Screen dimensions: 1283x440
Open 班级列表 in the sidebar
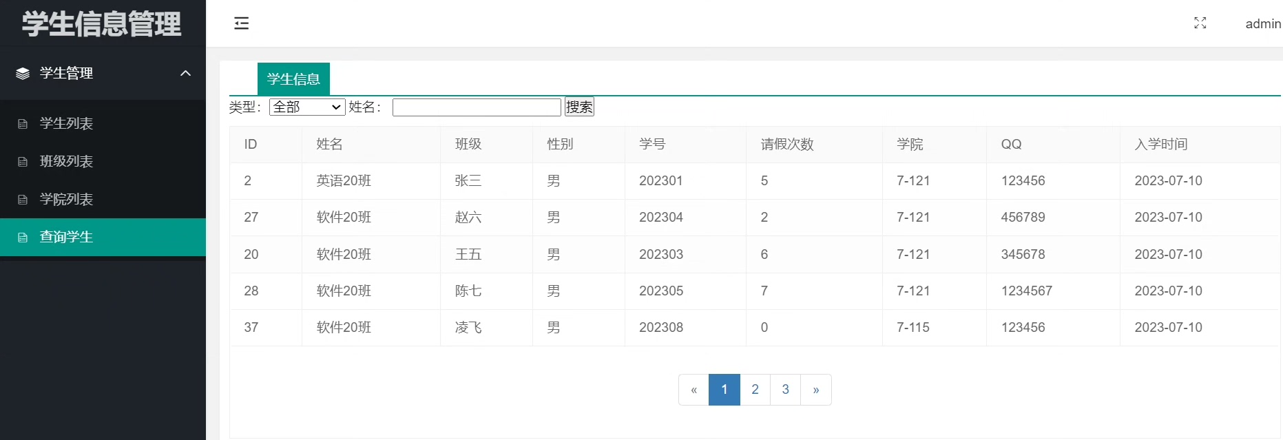[66, 161]
